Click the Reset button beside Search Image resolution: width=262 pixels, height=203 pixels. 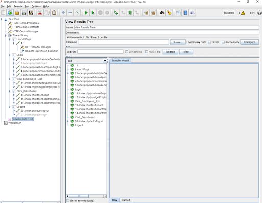click(186, 52)
